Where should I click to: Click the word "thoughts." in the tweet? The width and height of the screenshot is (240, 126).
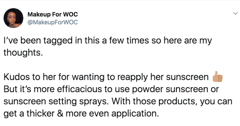click(x=23, y=53)
